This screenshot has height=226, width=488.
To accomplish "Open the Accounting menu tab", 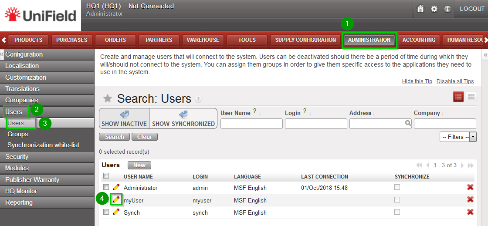I will pyautogui.click(x=419, y=40).
